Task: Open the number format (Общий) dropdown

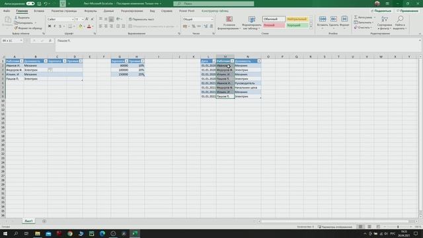Action: pos(212,19)
